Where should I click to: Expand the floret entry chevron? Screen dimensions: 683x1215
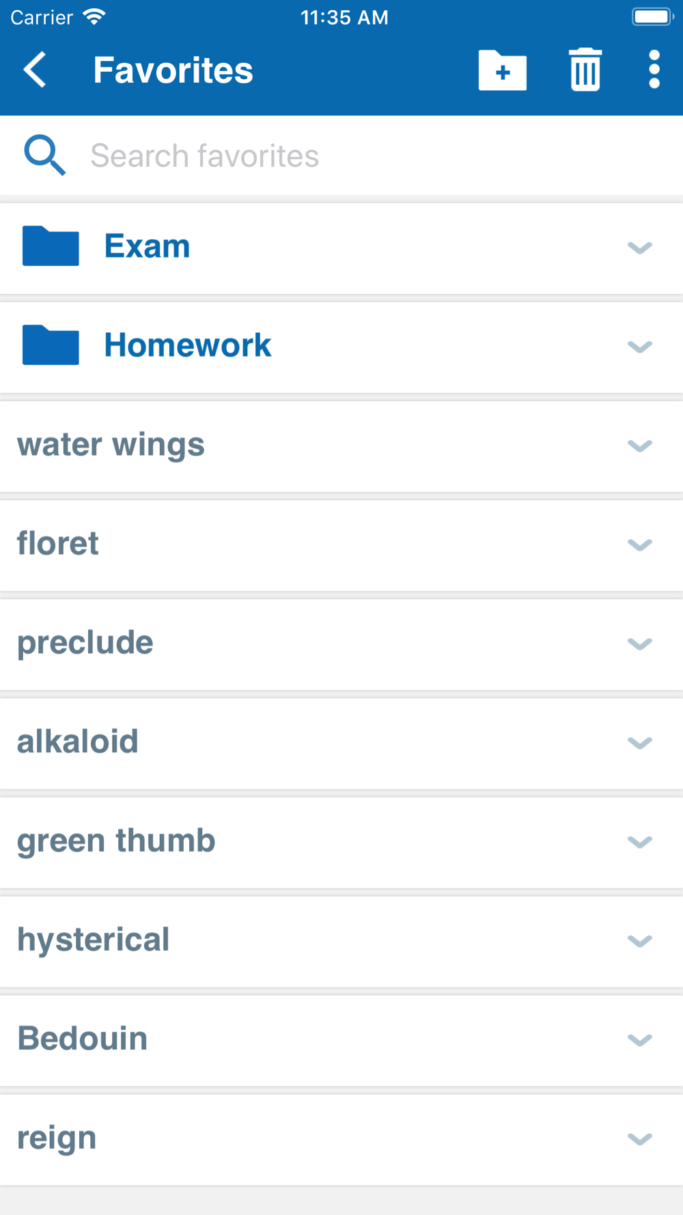coord(640,545)
